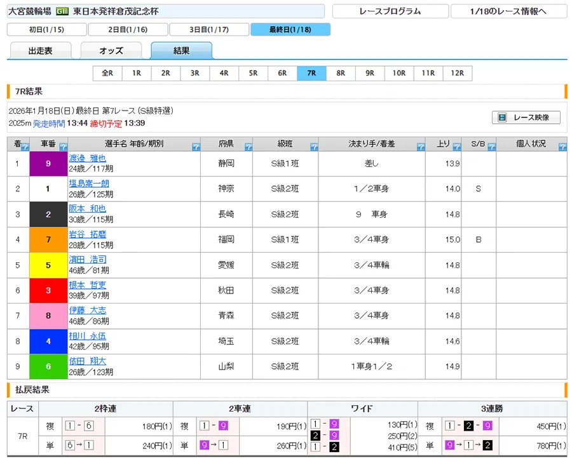Click the purple number 9 car swatch
Image resolution: width=572 pixels, height=463 pixels.
48,163
